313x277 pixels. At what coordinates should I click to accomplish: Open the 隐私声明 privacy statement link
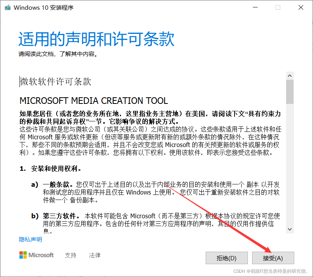[x=30, y=239]
